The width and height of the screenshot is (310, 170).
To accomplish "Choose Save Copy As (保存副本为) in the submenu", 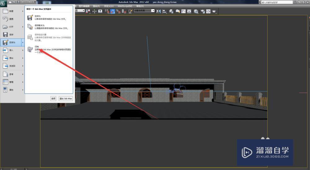I will point(49,27).
